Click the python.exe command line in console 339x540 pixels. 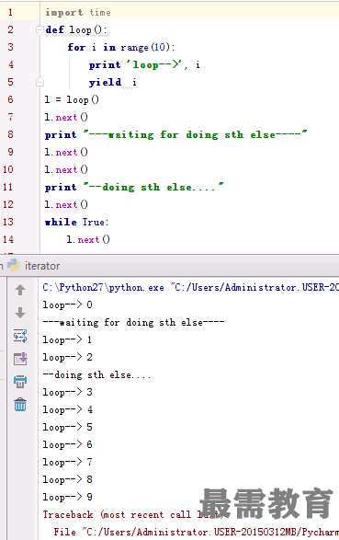point(191,287)
